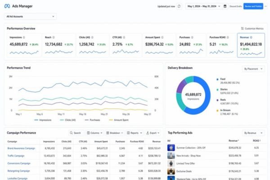
Task: Click the Export download icon
Action: pos(148,133)
